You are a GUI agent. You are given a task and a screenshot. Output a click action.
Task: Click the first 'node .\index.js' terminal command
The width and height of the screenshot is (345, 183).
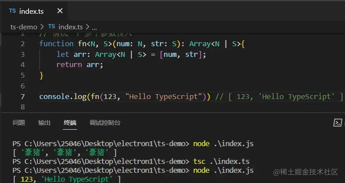(223, 144)
